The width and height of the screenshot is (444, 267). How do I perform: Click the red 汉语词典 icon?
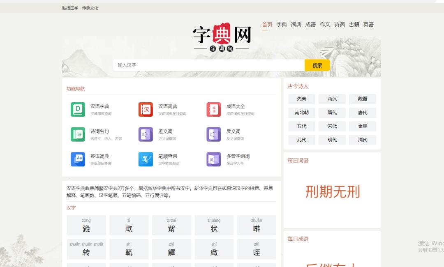pyautogui.click(x=146, y=109)
